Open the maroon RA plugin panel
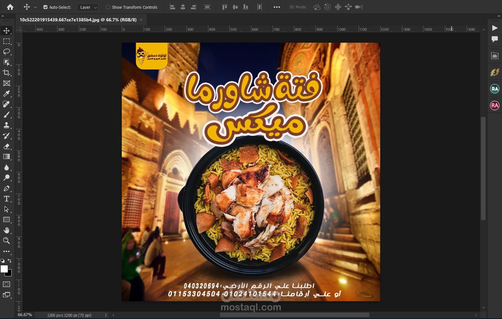The height and width of the screenshot is (319, 502). click(495, 105)
